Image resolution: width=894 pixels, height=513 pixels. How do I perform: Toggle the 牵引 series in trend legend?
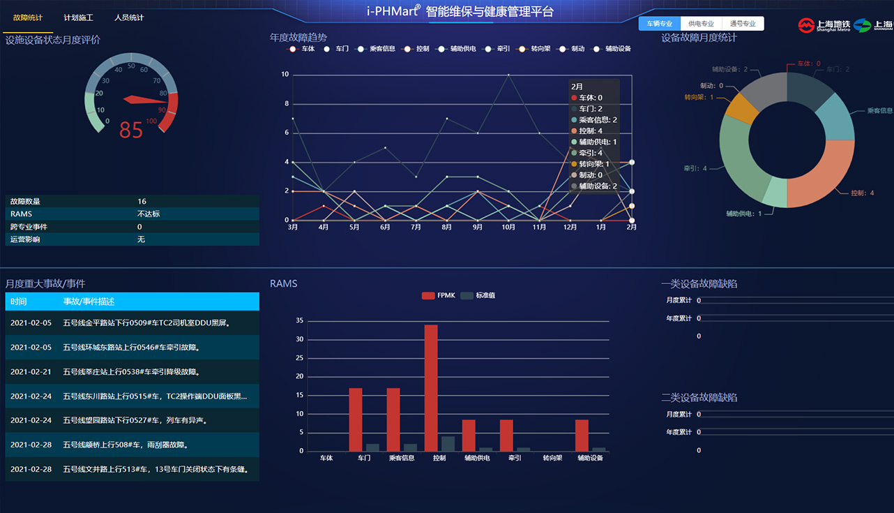496,49
